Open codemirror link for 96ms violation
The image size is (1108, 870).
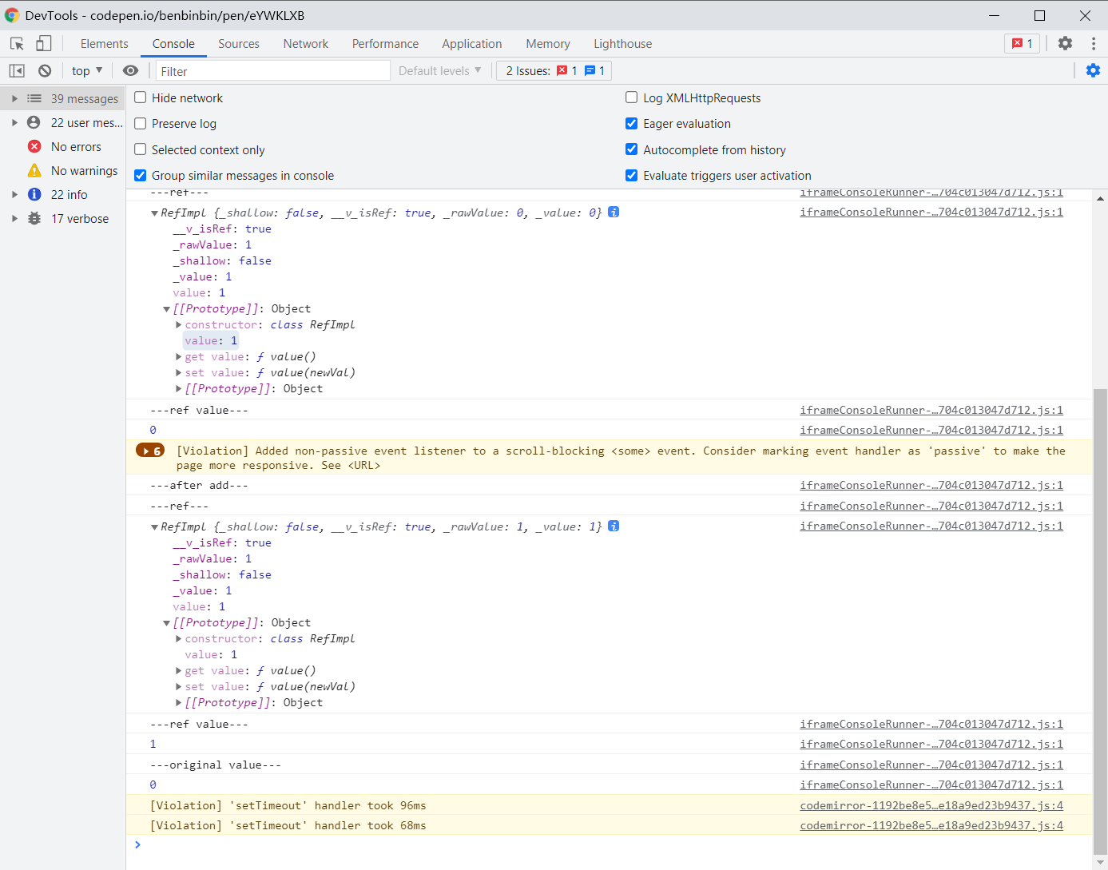pos(931,805)
